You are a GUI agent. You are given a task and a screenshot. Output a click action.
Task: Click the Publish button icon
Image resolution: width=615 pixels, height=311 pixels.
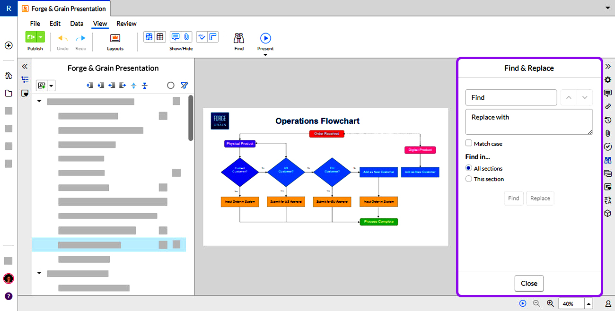[x=31, y=37]
